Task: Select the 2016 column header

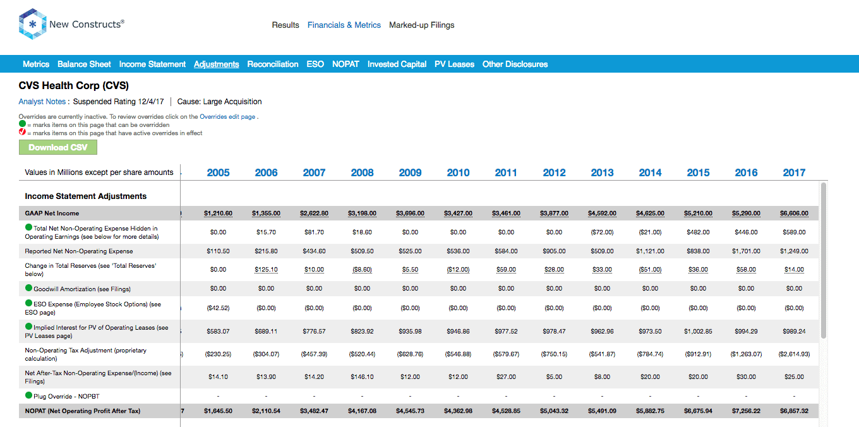Action: 747,172
